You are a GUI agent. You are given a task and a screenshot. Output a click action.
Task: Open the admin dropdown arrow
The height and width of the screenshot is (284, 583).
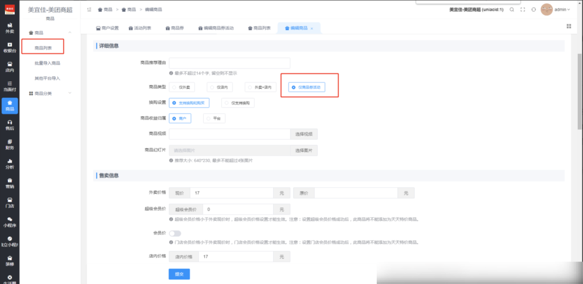pyautogui.click(x=569, y=10)
